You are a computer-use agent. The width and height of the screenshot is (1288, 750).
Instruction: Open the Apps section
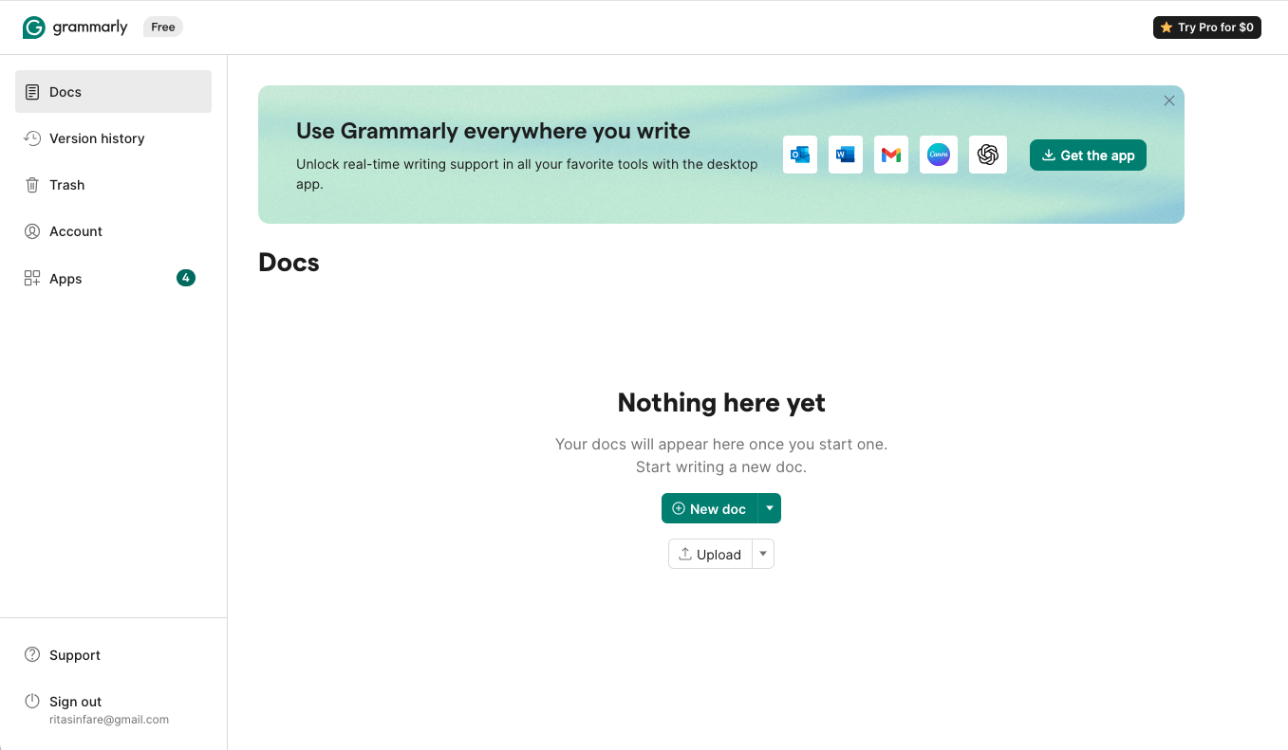65,279
